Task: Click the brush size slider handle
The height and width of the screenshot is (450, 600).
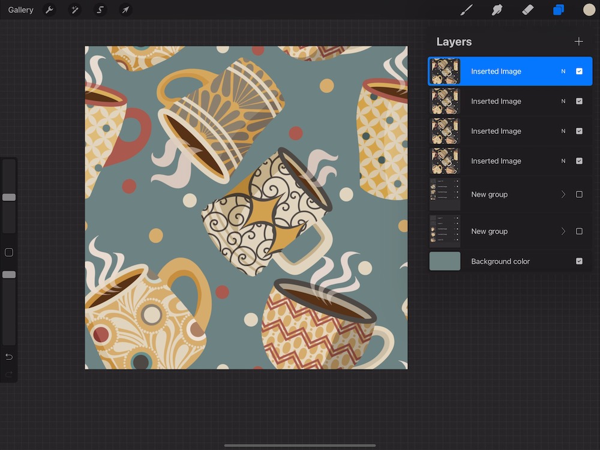Action: pos(9,197)
